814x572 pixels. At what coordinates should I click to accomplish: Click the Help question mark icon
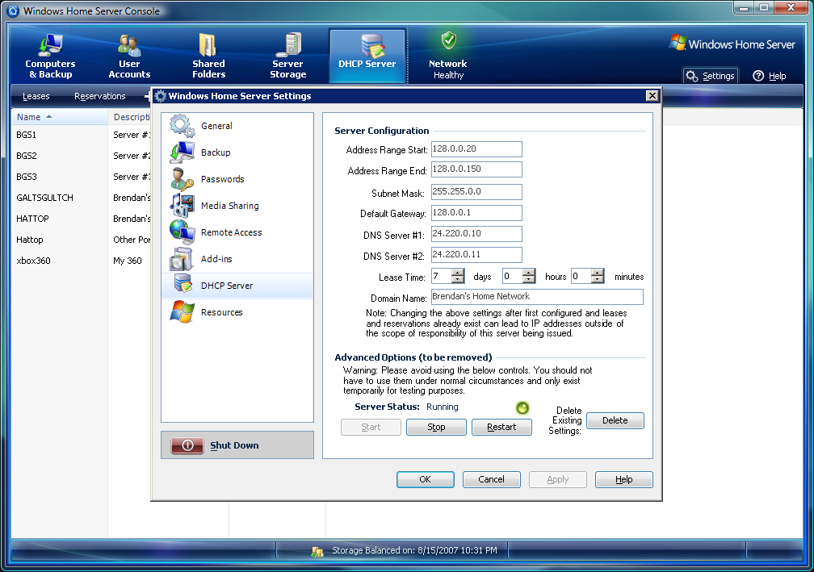click(x=758, y=76)
